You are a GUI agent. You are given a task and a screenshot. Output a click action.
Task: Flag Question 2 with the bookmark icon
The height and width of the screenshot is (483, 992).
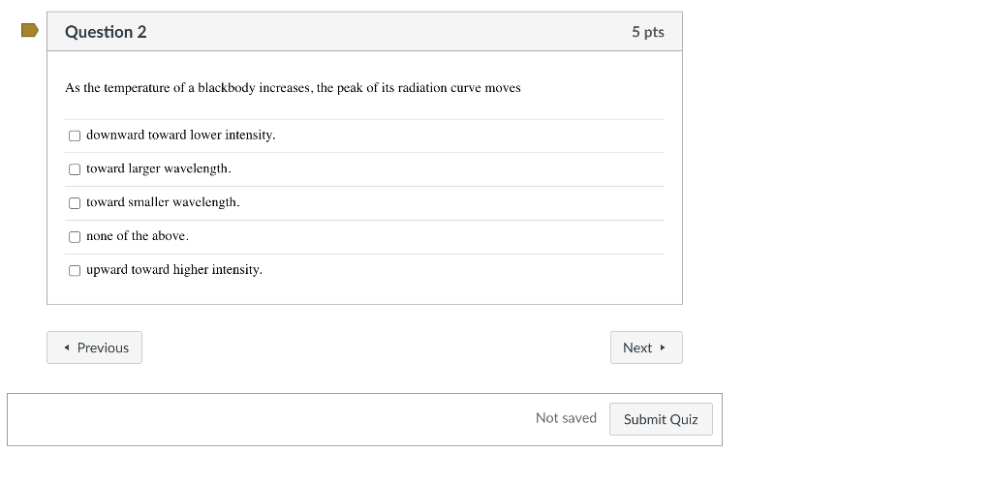click(30, 30)
